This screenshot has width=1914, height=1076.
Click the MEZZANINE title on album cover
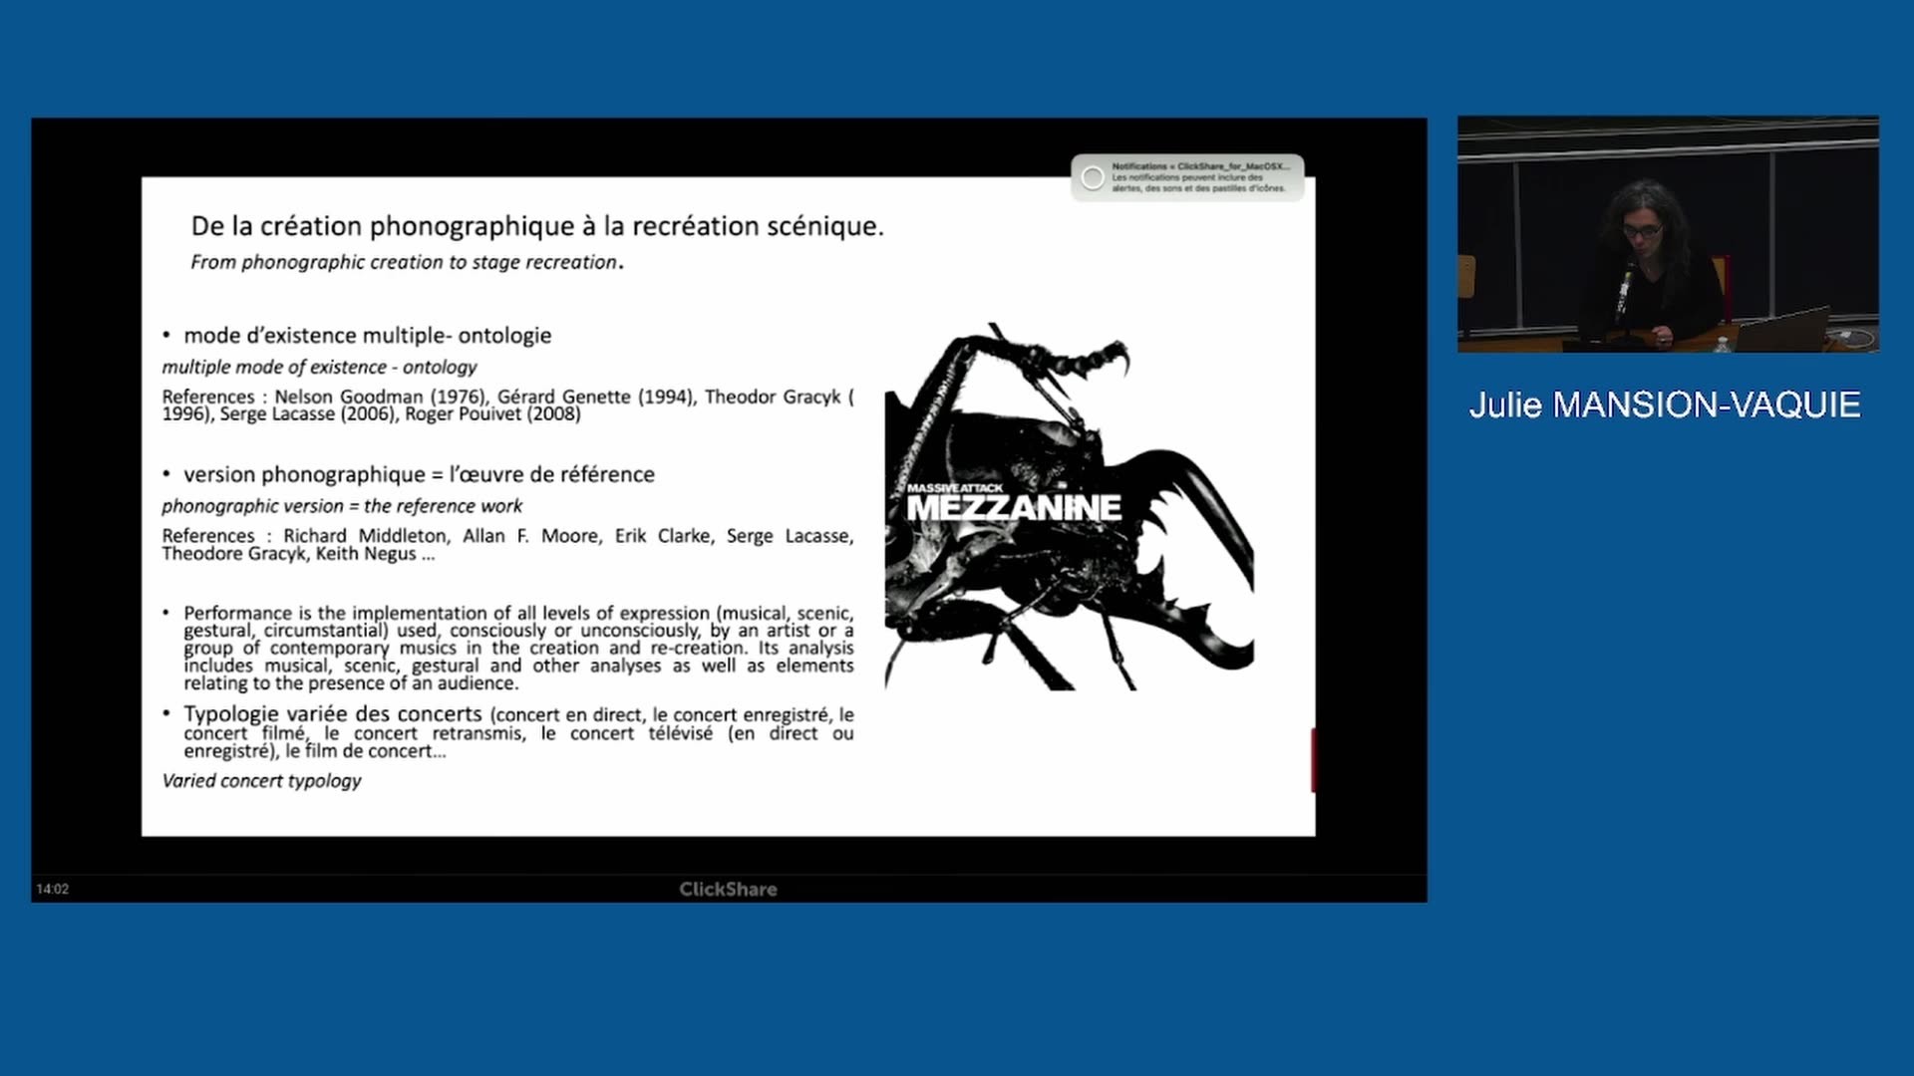coord(1014,508)
